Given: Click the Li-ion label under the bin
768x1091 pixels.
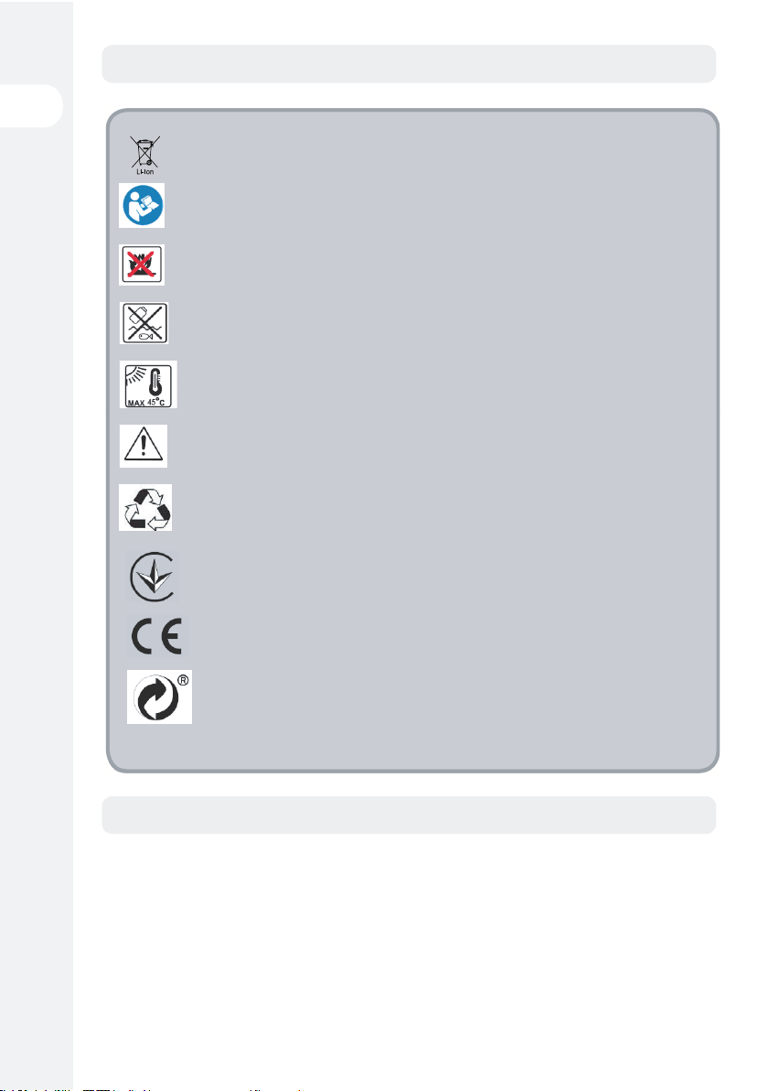Looking at the screenshot, I should click(x=144, y=171).
